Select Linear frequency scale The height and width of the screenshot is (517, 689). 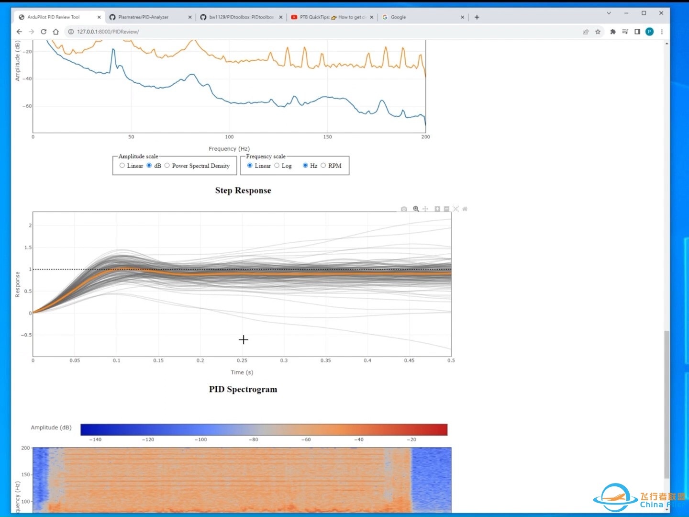coord(250,166)
